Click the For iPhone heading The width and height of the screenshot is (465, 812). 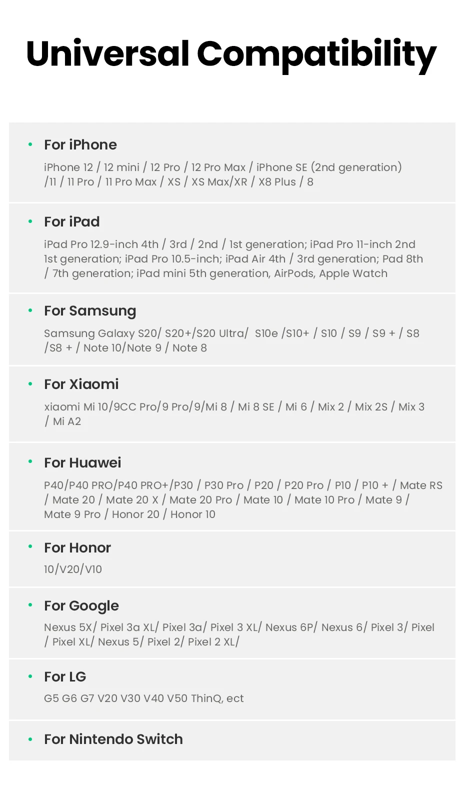click(x=80, y=144)
